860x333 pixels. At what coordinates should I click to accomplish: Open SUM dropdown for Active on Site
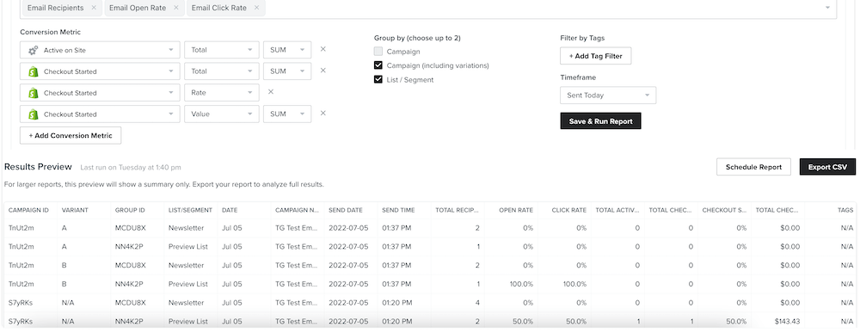[x=287, y=50]
